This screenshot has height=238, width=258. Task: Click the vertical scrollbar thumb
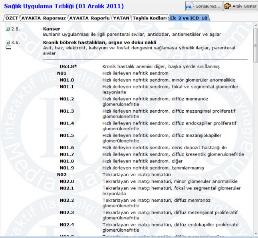pyautogui.click(x=255, y=45)
